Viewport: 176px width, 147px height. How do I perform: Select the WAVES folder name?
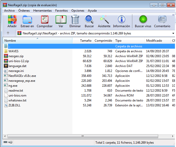[x=13, y=51]
